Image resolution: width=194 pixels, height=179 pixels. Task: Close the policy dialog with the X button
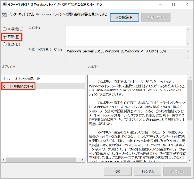point(186,5)
